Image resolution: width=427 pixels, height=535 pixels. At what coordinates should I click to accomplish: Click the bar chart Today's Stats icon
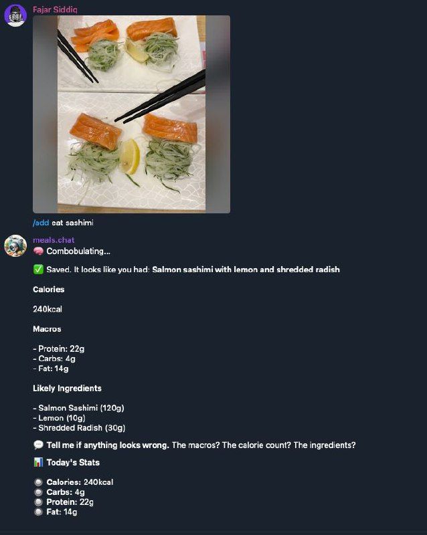[38, 462]
